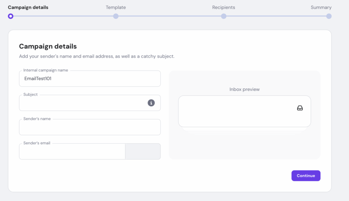This screenshot has width=349, height=201.
Task: Jump to the Recipients step label
Action: coord(224,7)
